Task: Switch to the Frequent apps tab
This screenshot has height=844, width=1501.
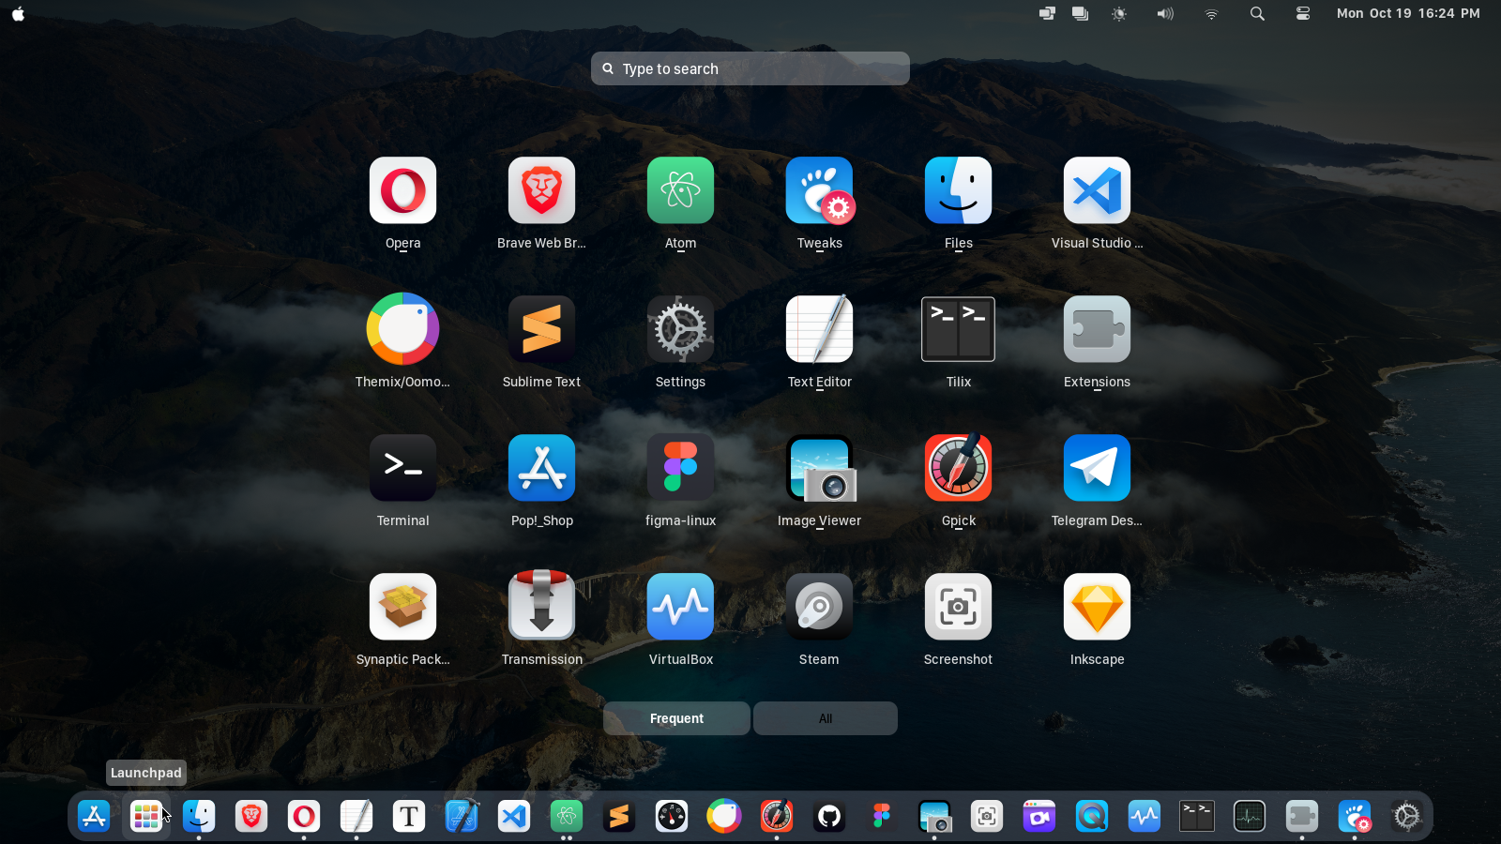Action: (676, 718)
